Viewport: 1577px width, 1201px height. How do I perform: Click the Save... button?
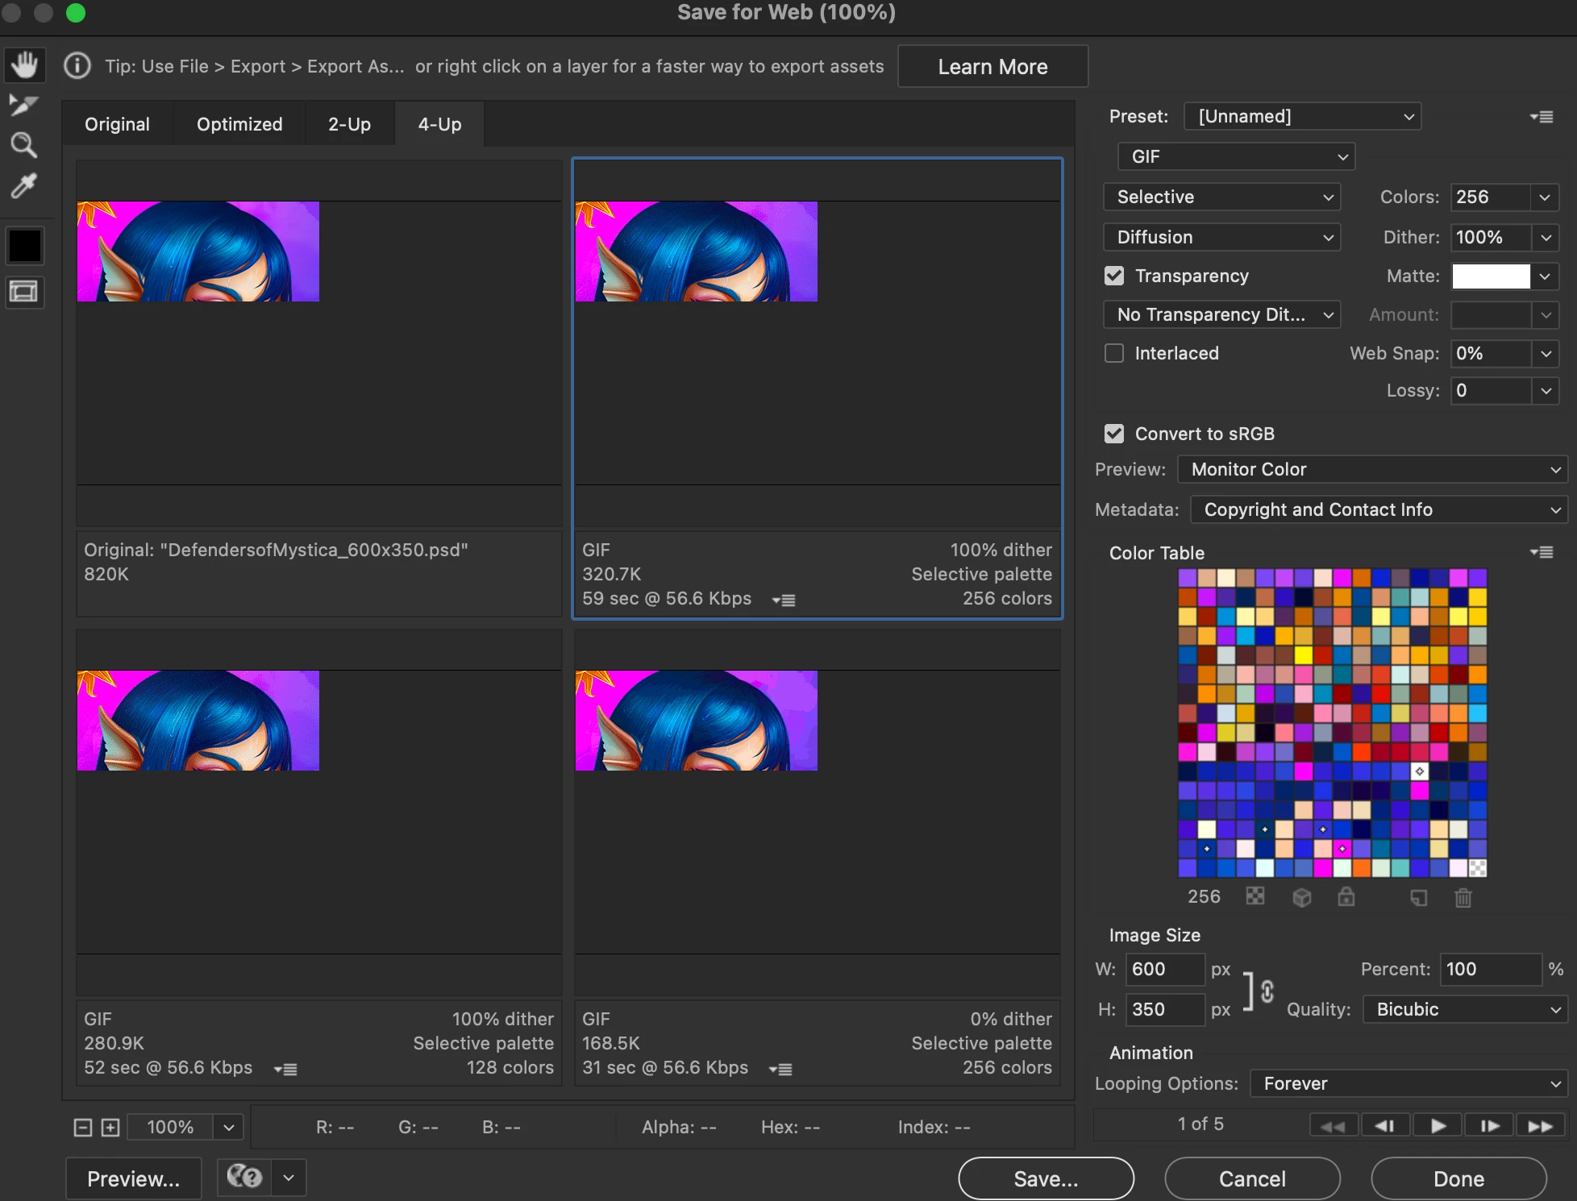point(1046,1178)
